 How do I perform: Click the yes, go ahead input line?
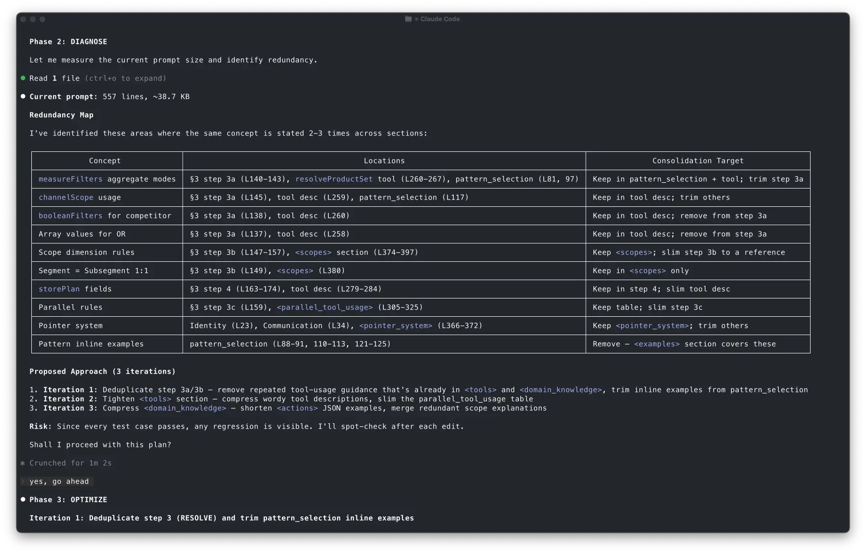tap(59, 482)
